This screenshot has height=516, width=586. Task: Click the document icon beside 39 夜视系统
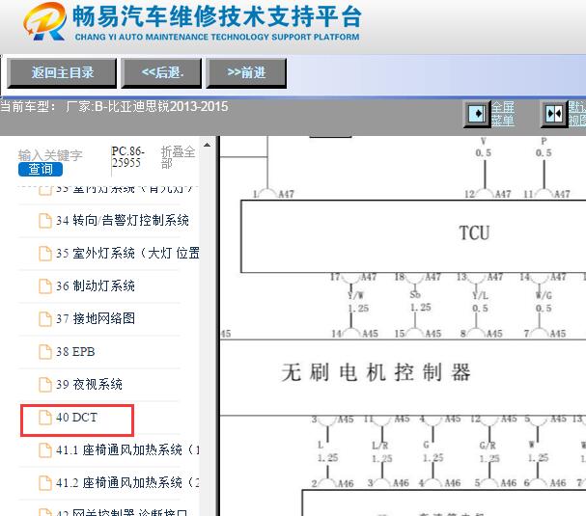[45, 384]
